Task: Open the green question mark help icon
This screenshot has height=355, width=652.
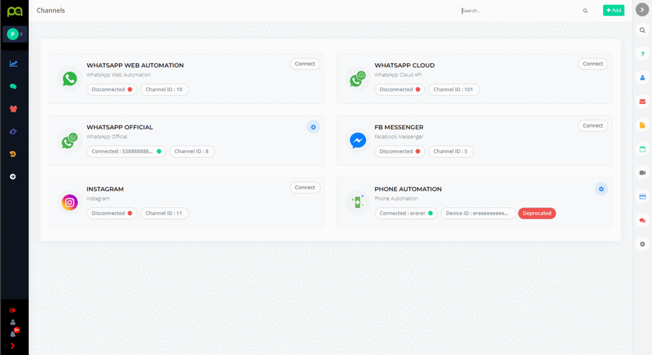Action: [642, 54]
